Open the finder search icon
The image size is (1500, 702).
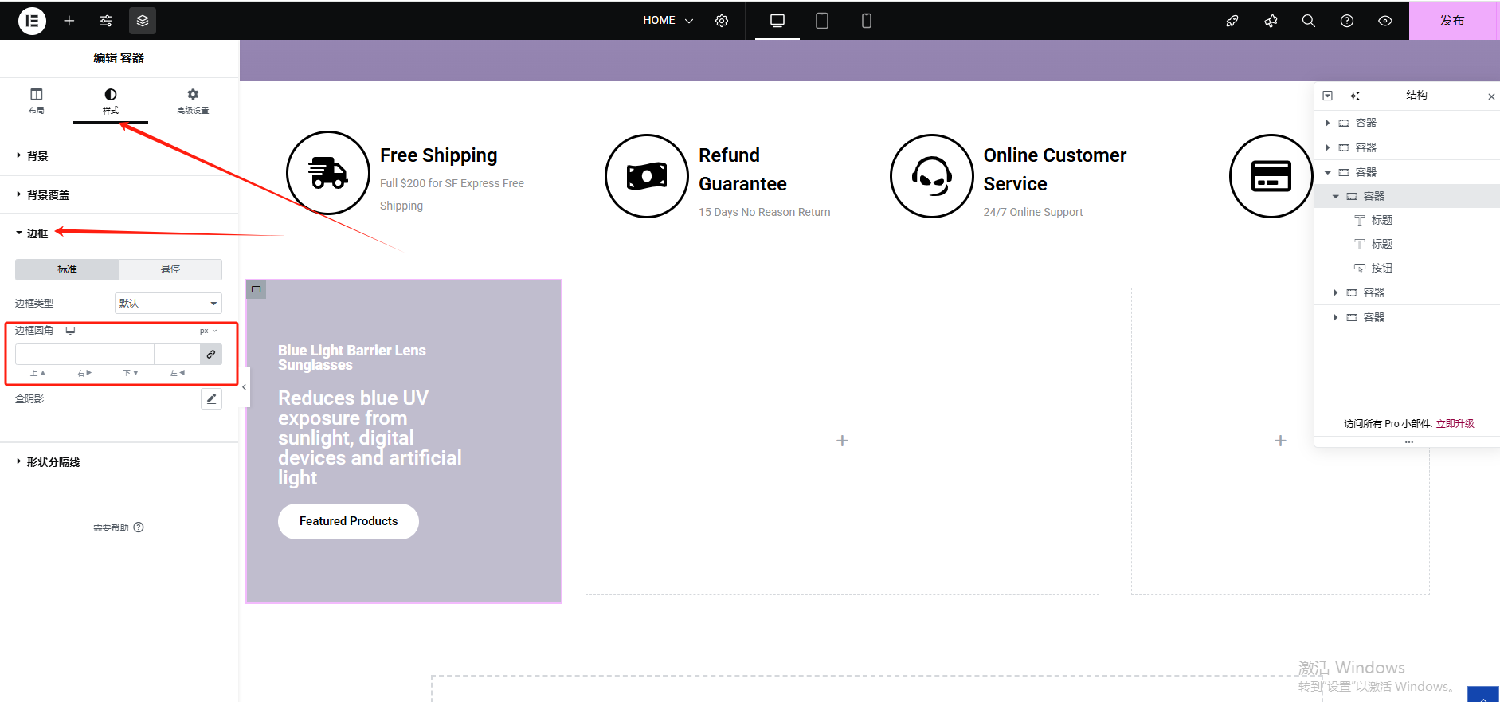[x=1309, y=21]
